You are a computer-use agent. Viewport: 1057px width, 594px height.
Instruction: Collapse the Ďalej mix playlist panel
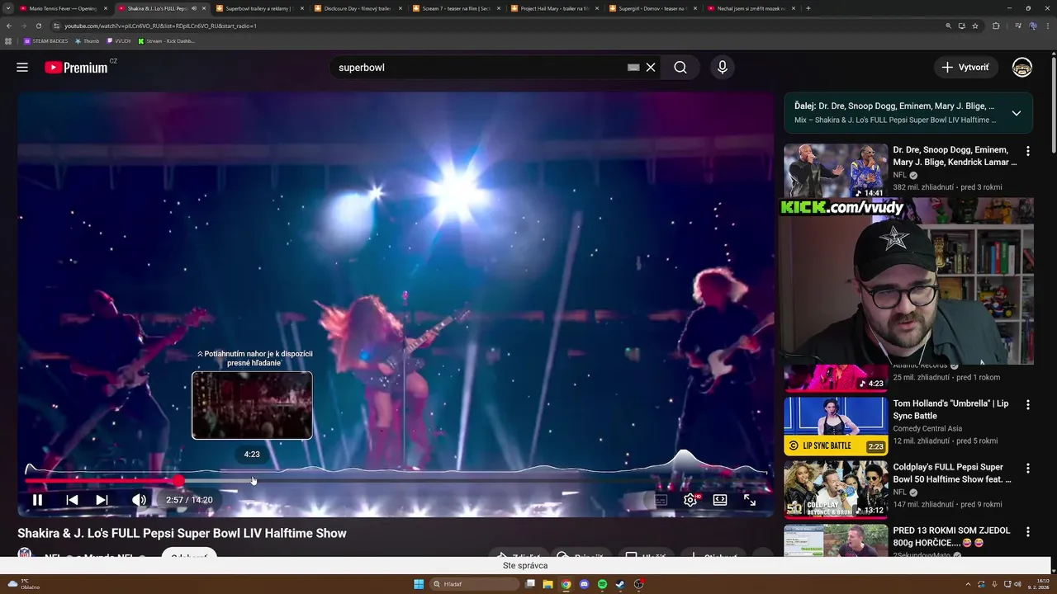pyautogui.click(x=1017, y=113)
